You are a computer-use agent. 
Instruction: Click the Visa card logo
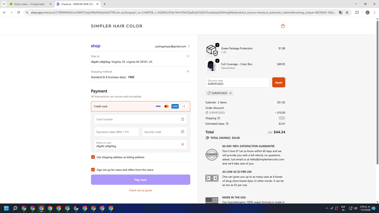click(158, 106)
